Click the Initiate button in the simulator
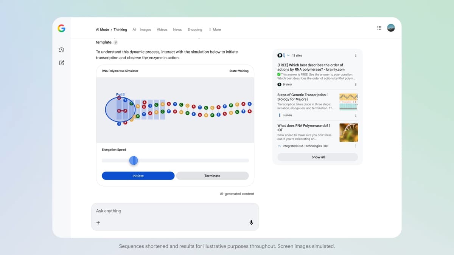The width and height of the screenshot is (454, 255). coord(138,176)
